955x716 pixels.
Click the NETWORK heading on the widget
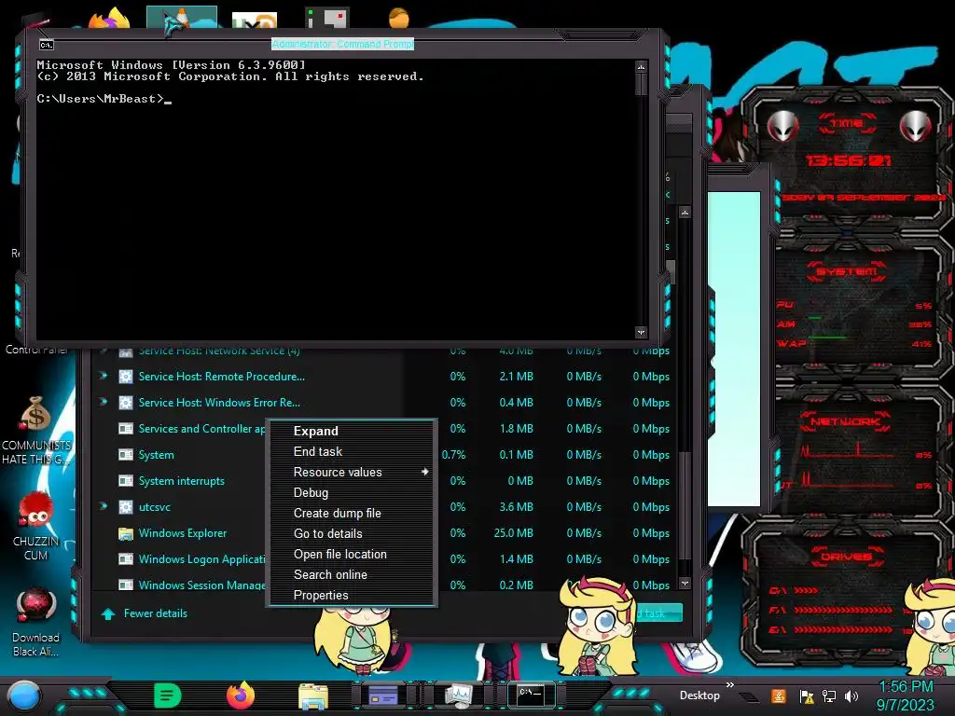click(x=845, y=421)
